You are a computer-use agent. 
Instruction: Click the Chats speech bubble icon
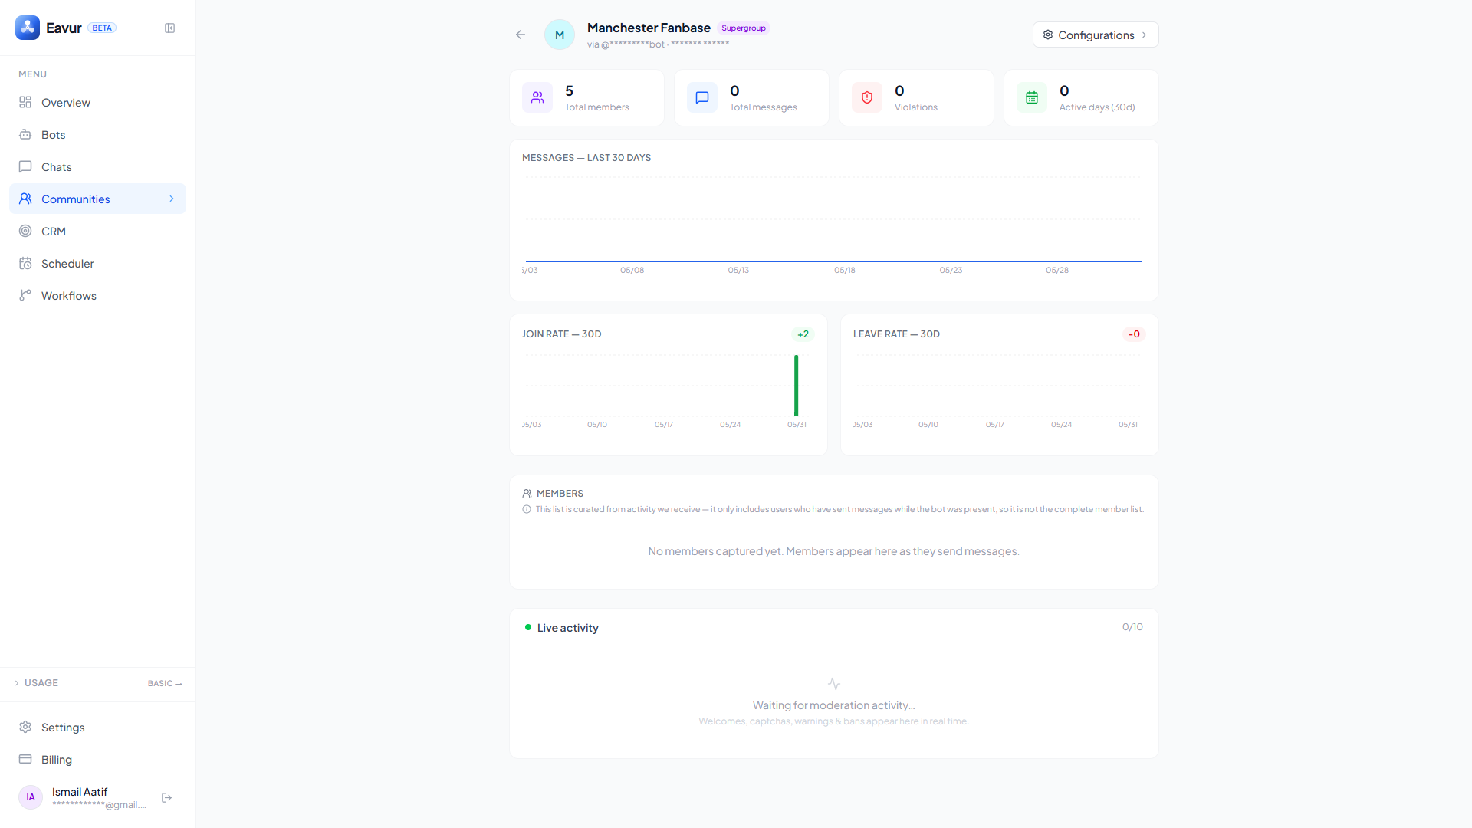[x=25, y=167]
